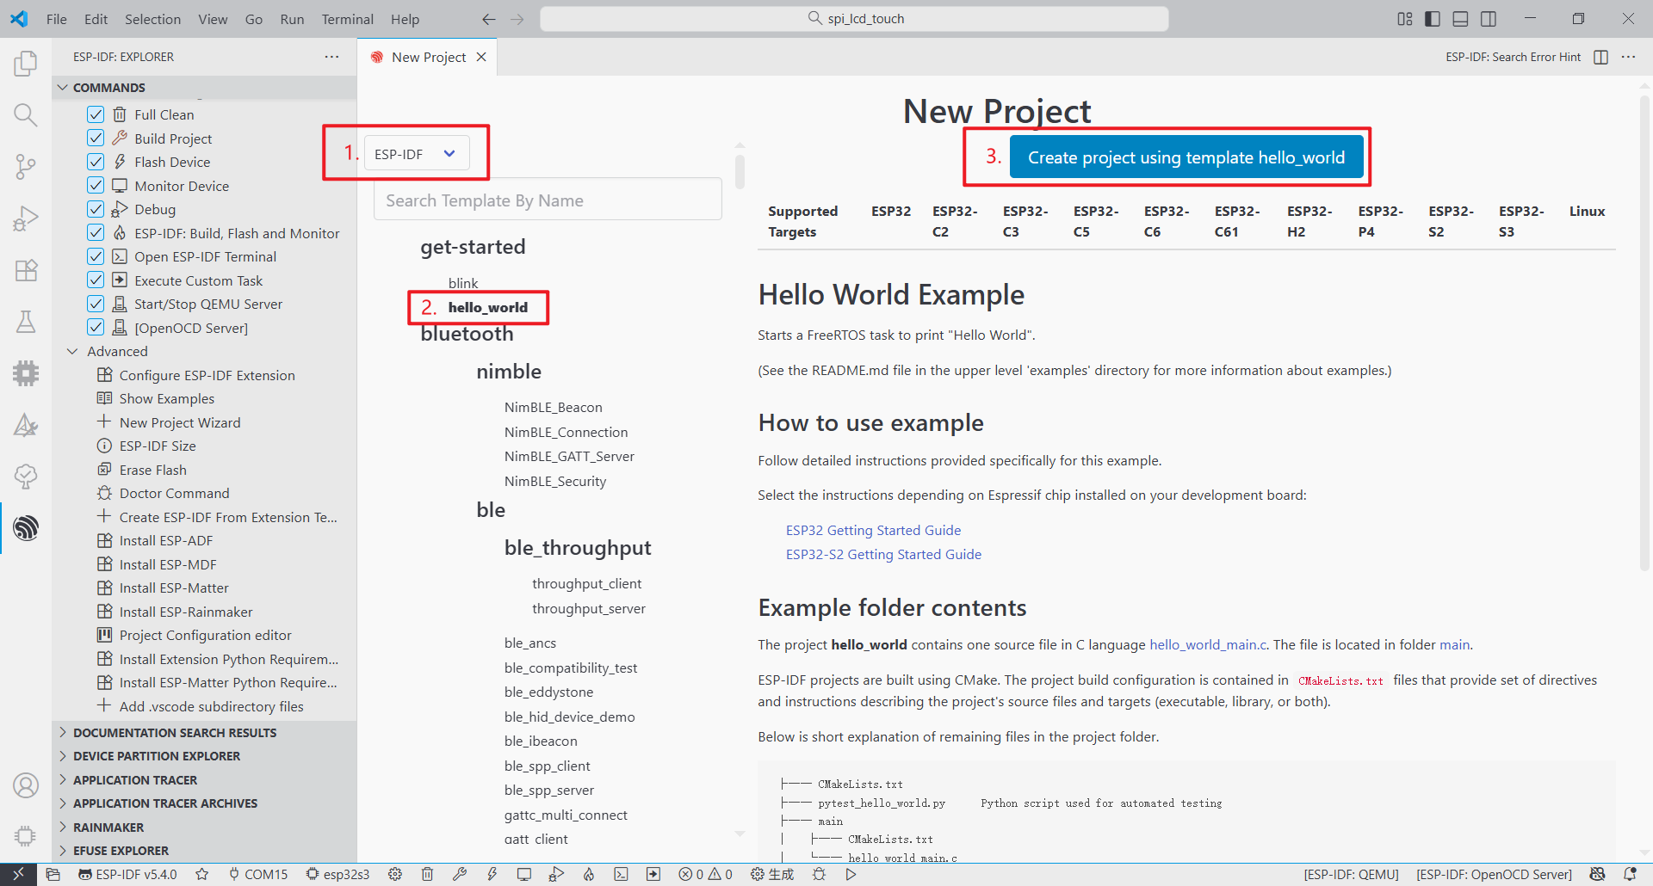Click ESP-IDF: Search Error Hint button
This screenshot has width=1653, height=886.
click(1513, 57)
